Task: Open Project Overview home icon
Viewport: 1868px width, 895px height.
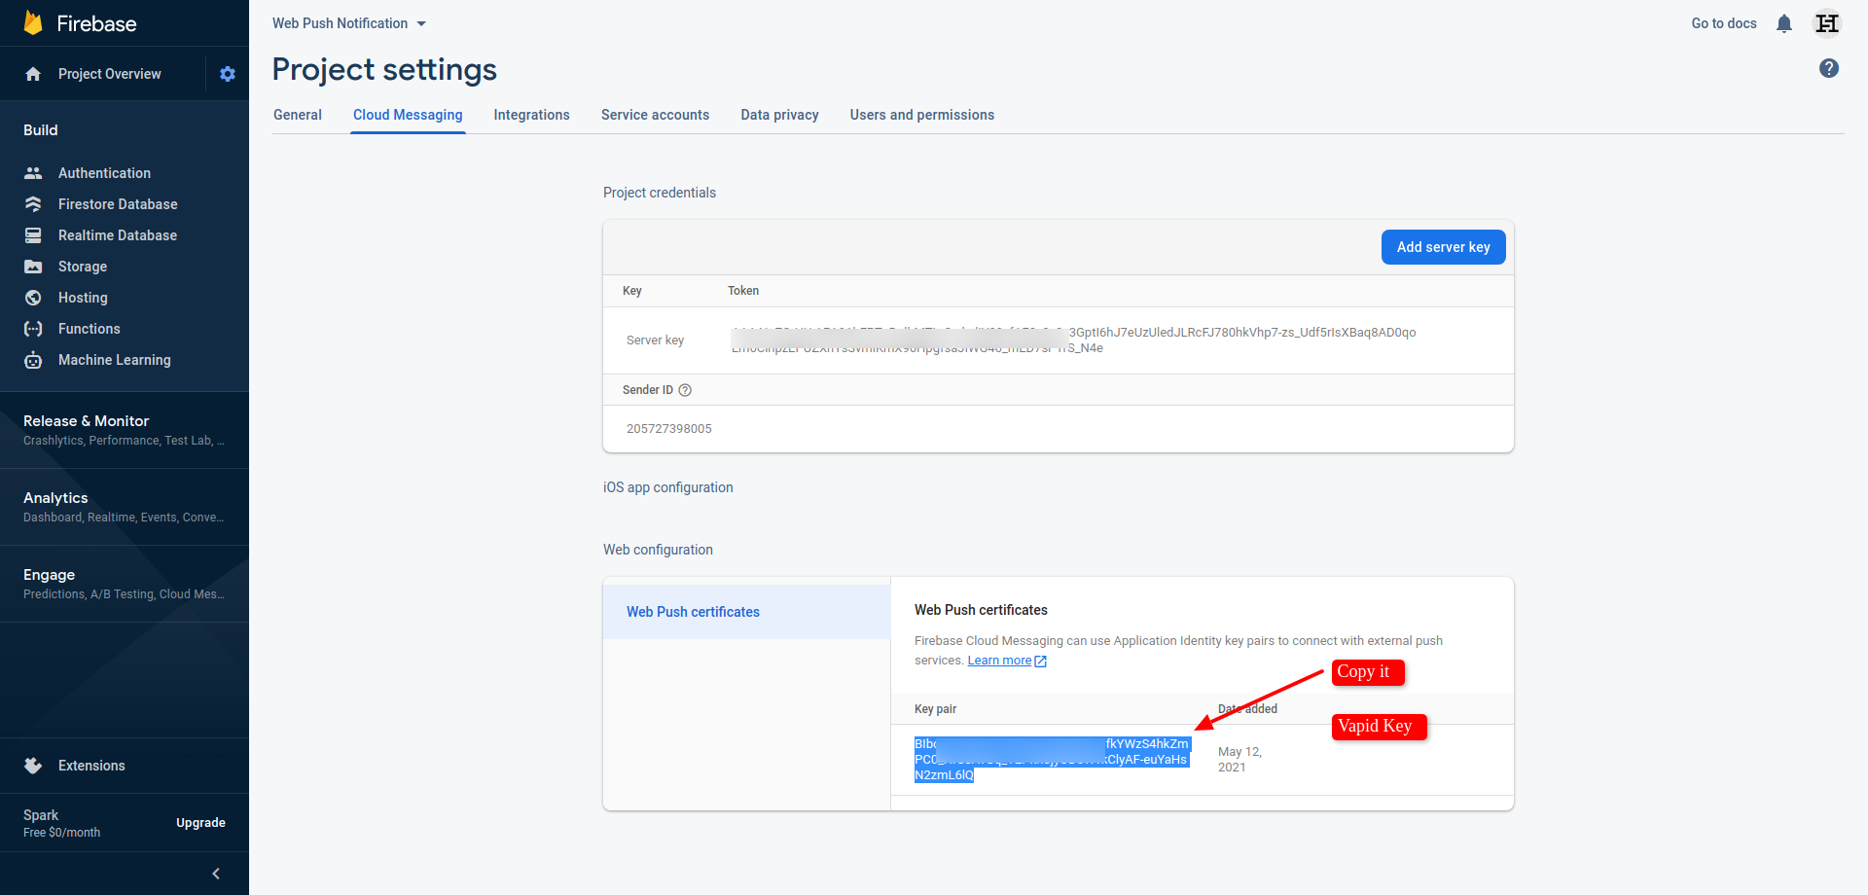Action: [33, 74]
